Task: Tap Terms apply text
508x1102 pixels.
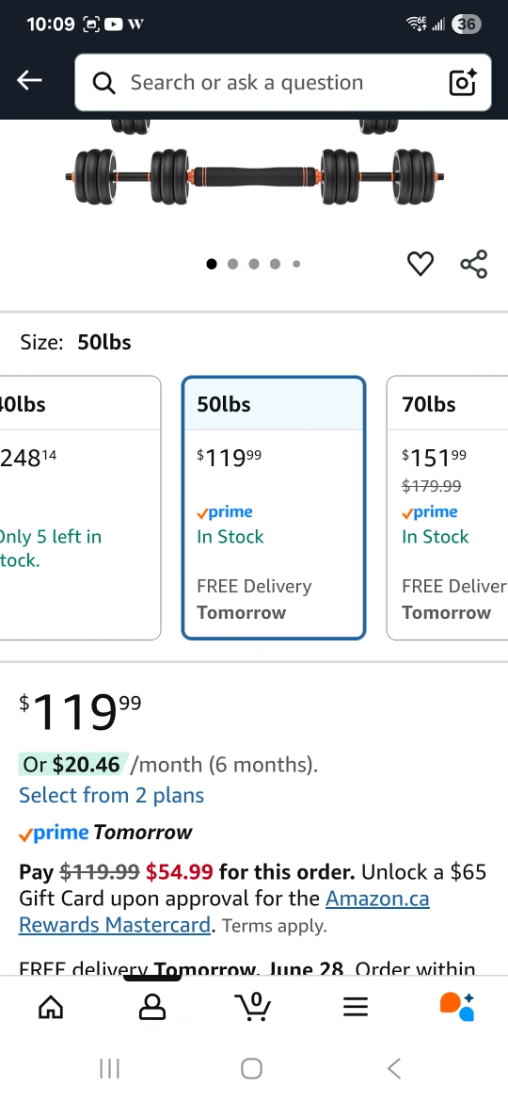Action: click(275, 926)
